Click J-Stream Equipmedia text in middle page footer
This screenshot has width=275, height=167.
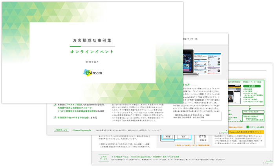pyautogui.click(x=81, y=130)
